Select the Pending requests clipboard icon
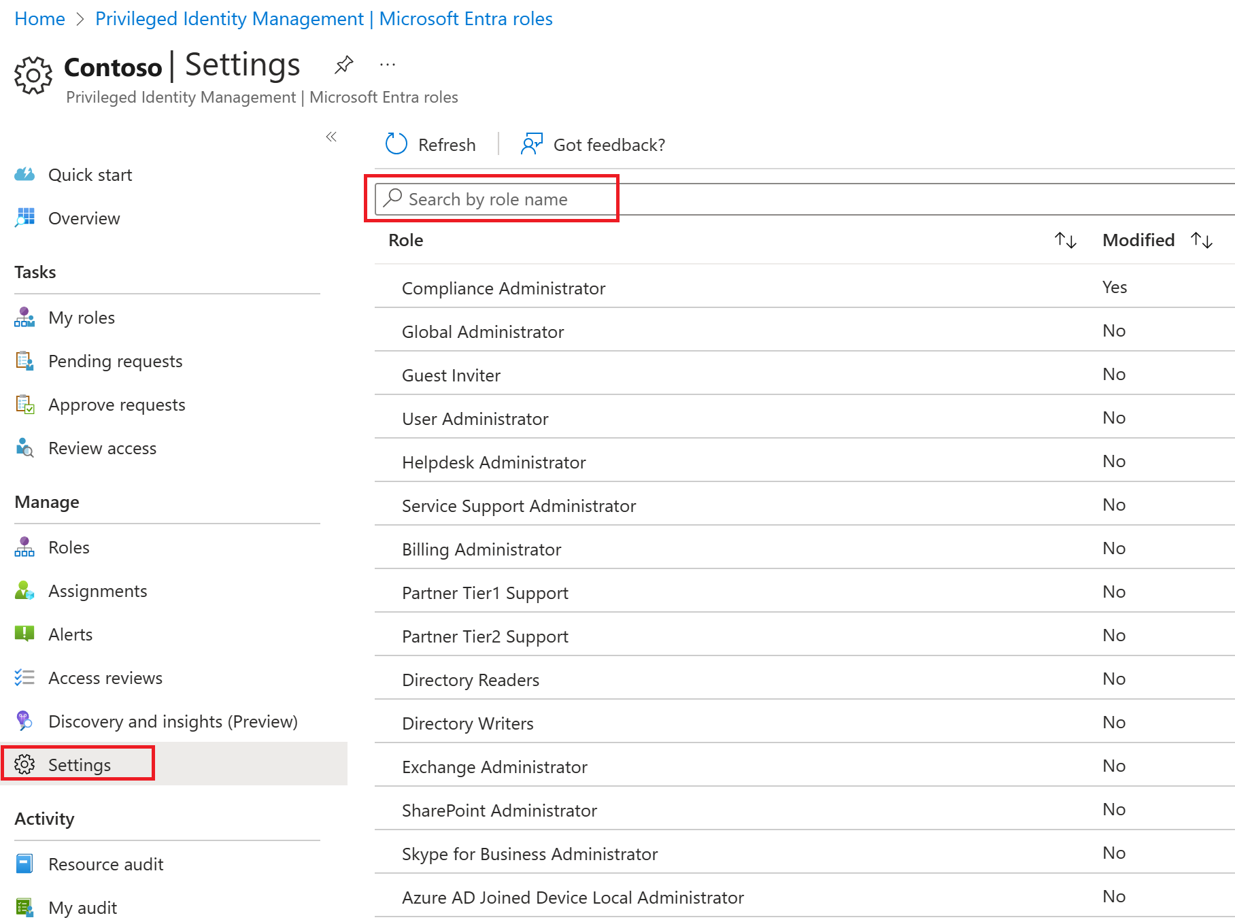The image size is (1235, 922). tap(24, 361)
